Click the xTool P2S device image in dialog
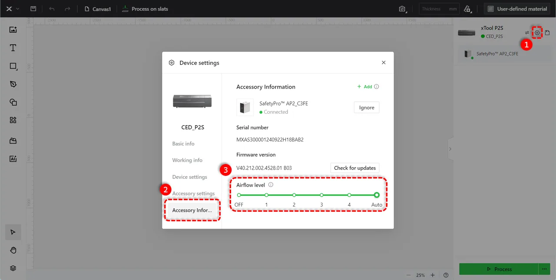Screen dimensions: 556x280 coord(192,101)
